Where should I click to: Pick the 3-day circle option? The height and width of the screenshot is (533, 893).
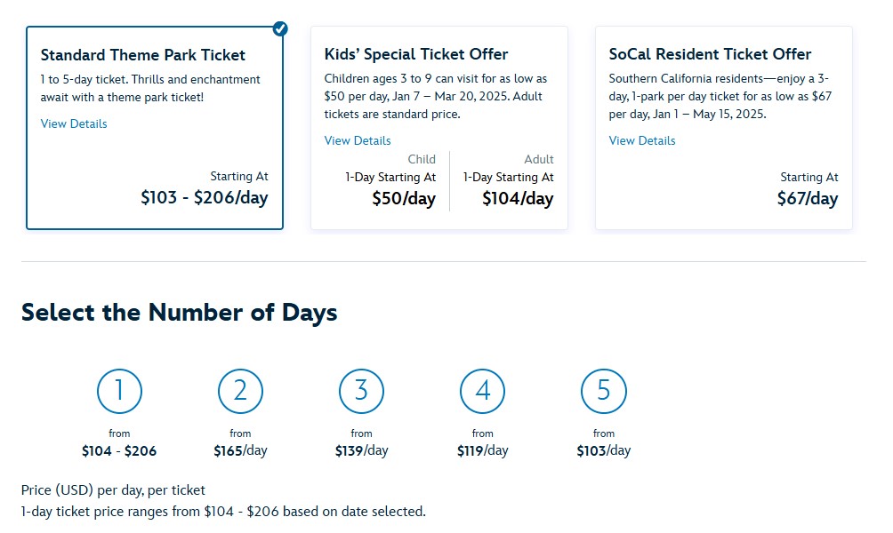361,391
